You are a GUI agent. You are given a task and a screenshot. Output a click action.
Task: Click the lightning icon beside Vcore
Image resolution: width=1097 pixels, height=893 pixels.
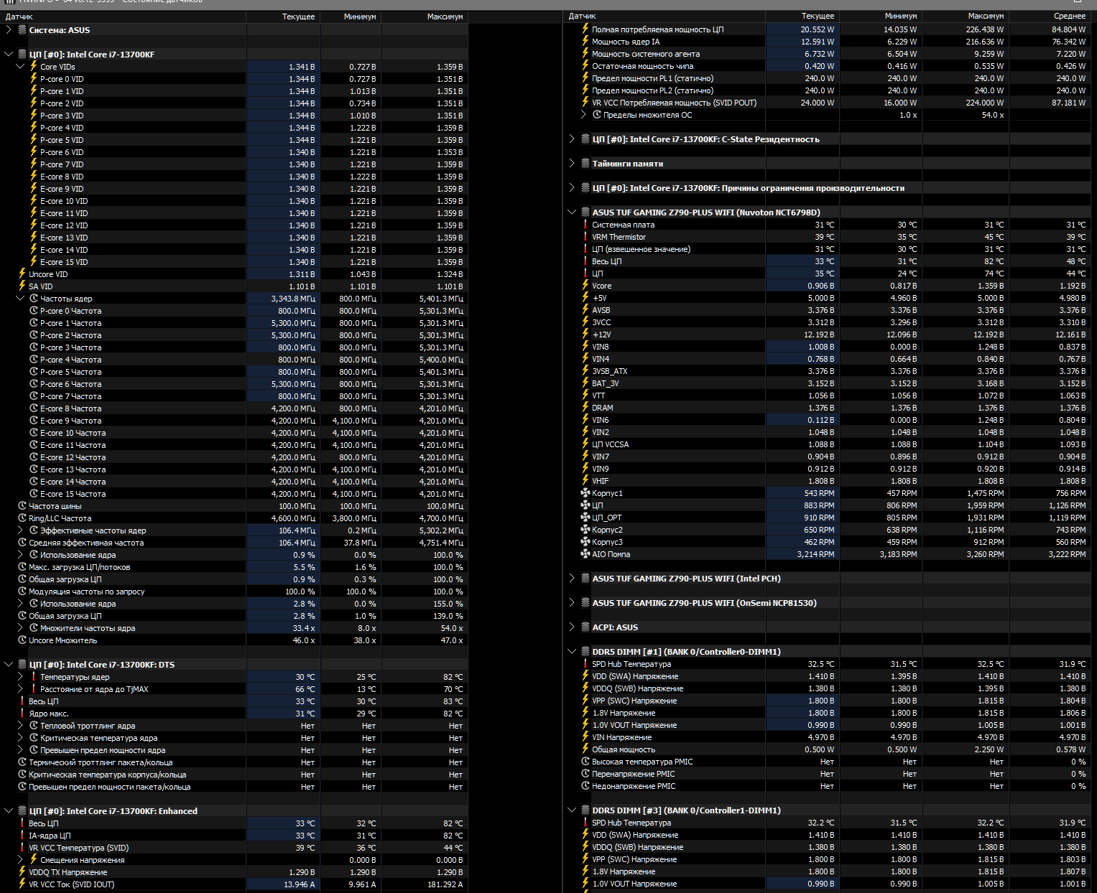585,286
